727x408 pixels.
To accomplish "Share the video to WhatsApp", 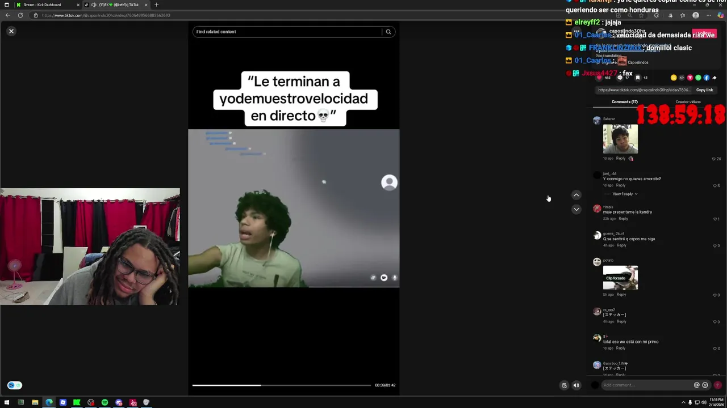I will pyautogui.click(x=698, y=78).
